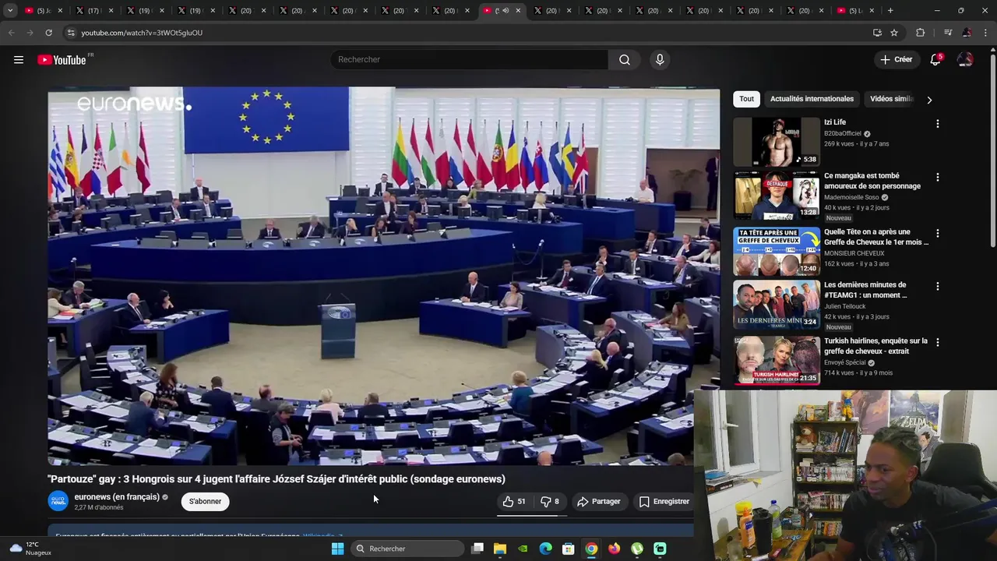
Task: Click the browser address bar URL
Action: tap(142, 33)
